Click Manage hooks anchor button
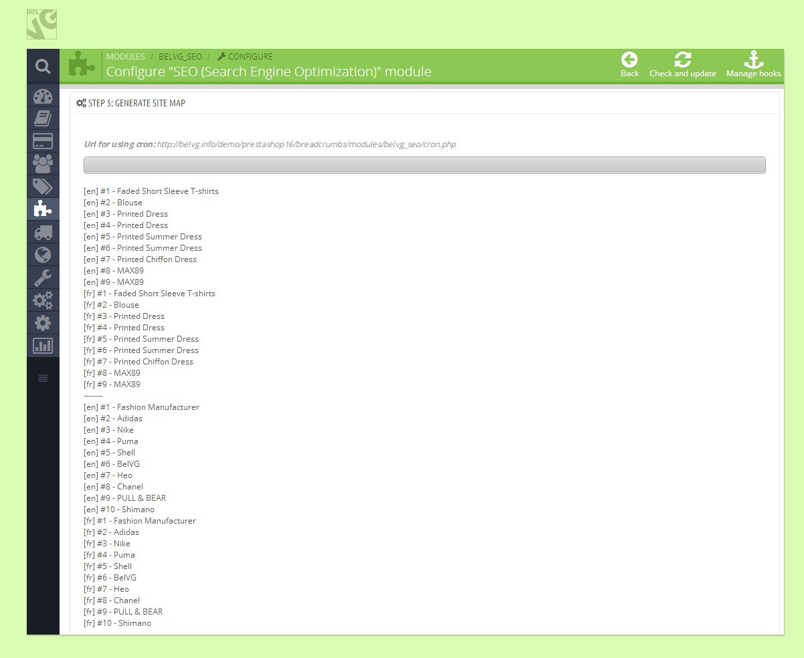The width and height of the screenshot is (804, 658). tap(753, 65)
